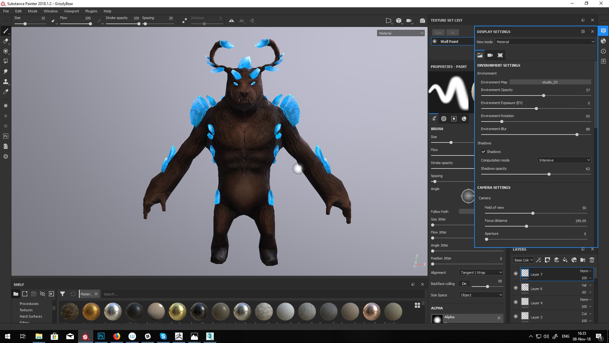Image resolution: width=609 pixels, height=343 pixels.
Task: Switch to camera tab in Display Settings
Action: 490,55
